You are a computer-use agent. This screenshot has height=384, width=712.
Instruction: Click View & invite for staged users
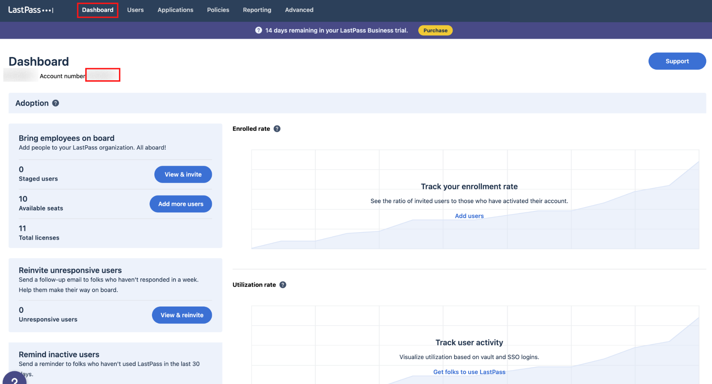(x=183, y=174)
